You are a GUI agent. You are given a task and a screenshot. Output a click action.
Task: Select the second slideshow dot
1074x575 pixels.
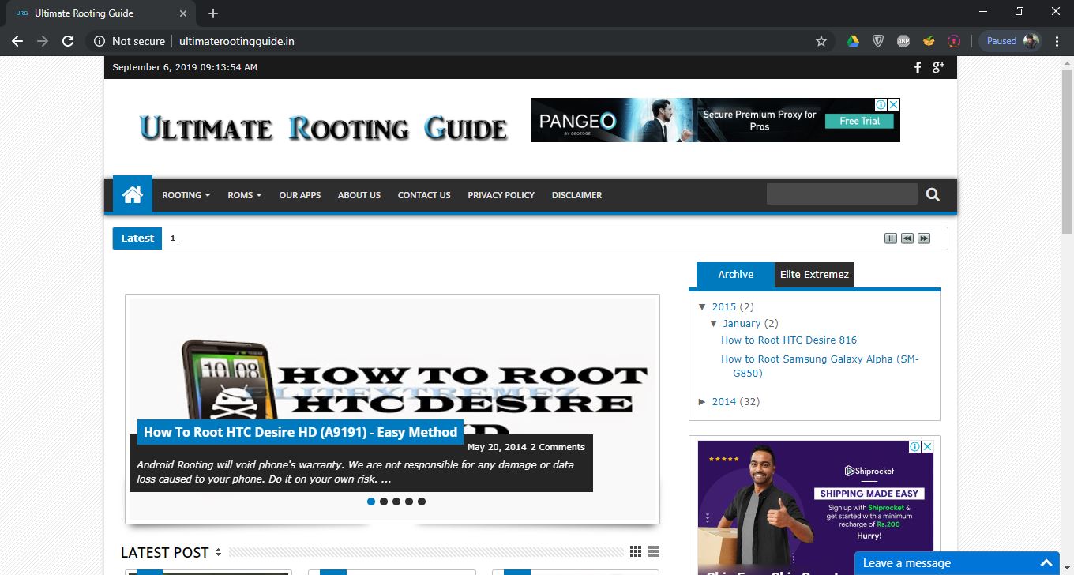[x=384, y=502]
